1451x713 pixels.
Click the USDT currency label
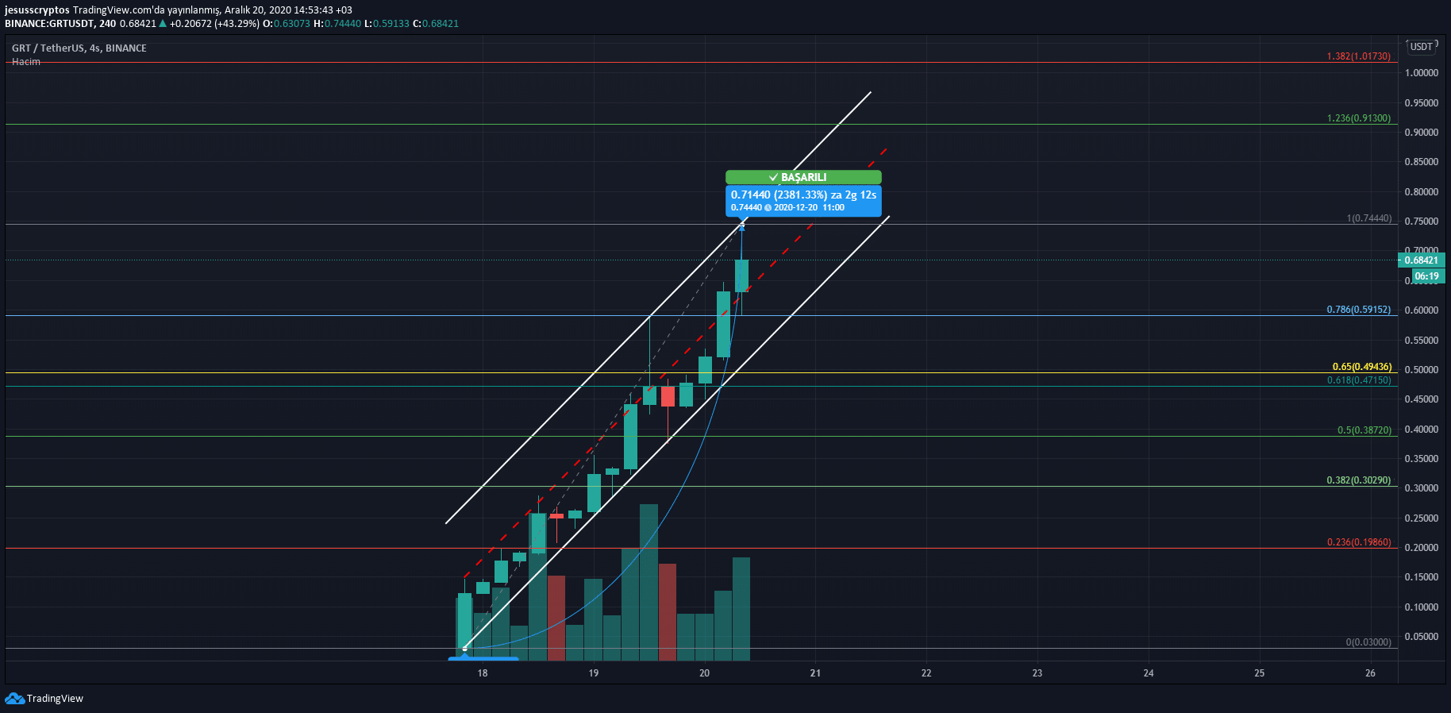[1421, 47]
